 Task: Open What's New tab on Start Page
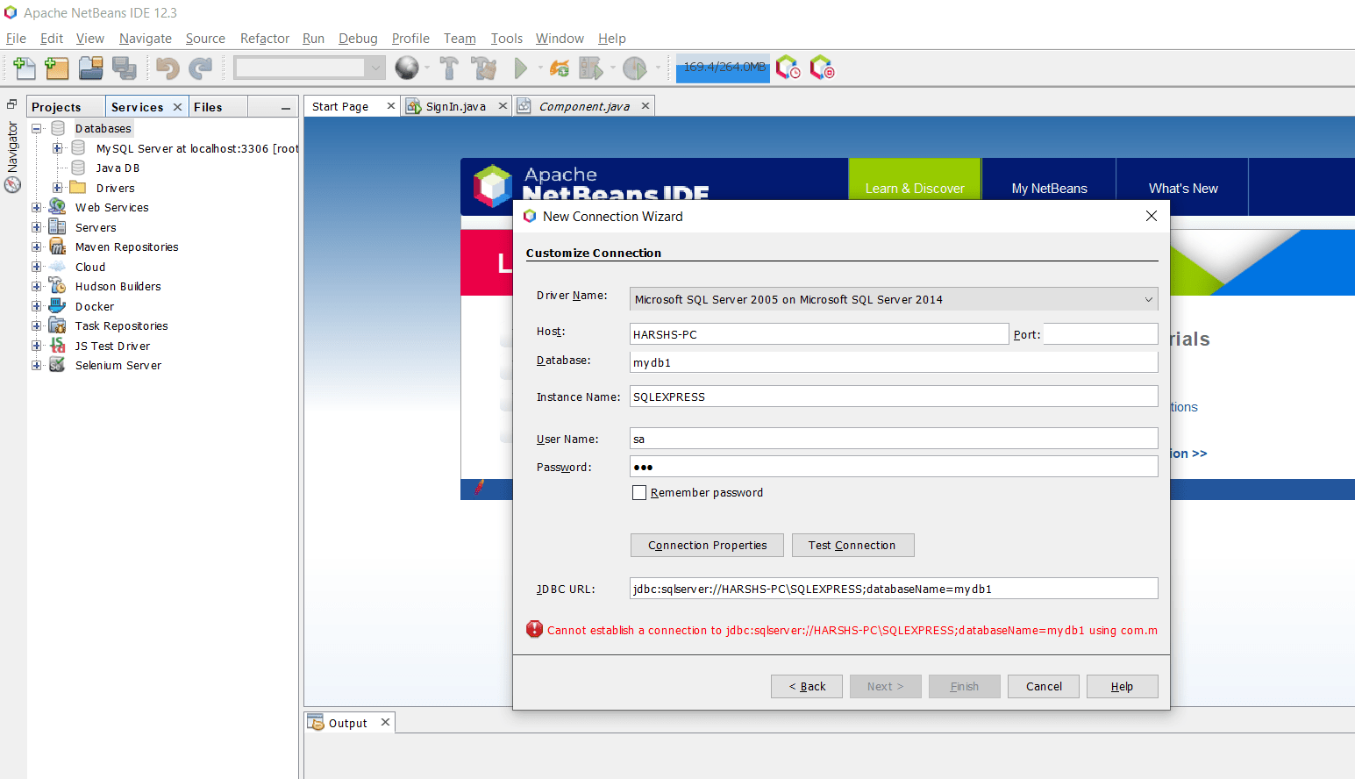pos(1183,188)
